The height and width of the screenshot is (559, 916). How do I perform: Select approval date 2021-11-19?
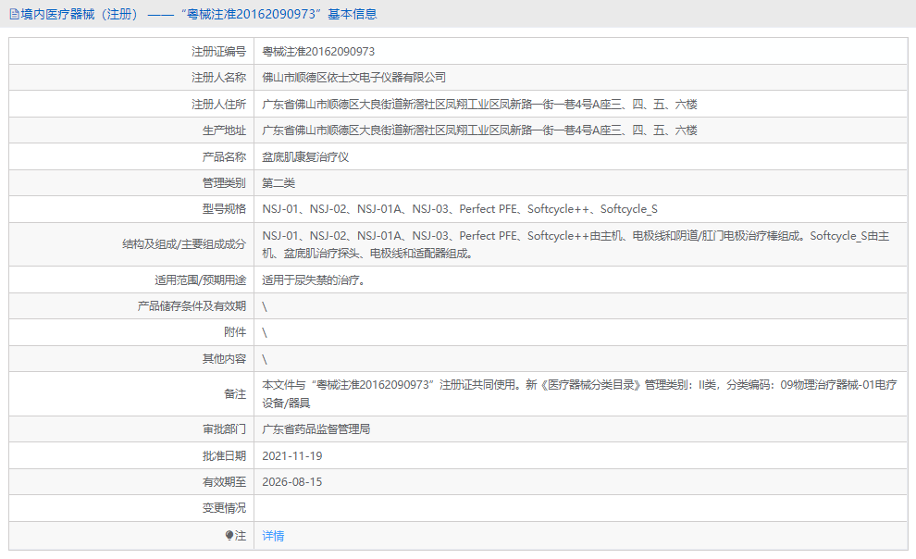point(292,455)
